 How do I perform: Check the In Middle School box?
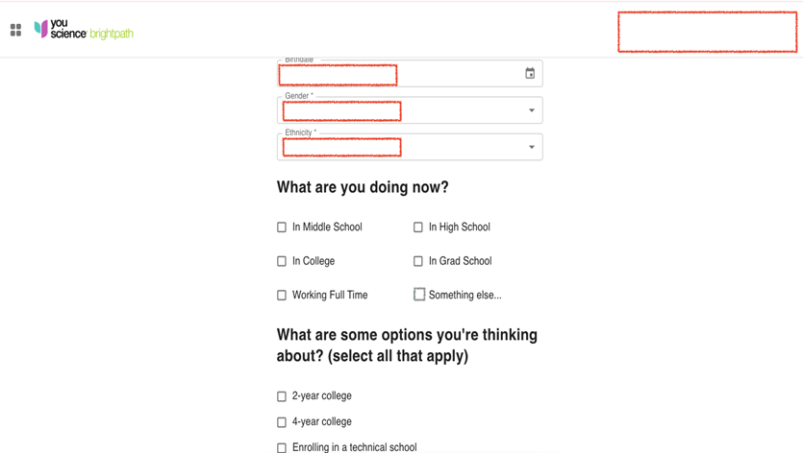point(282,227)
